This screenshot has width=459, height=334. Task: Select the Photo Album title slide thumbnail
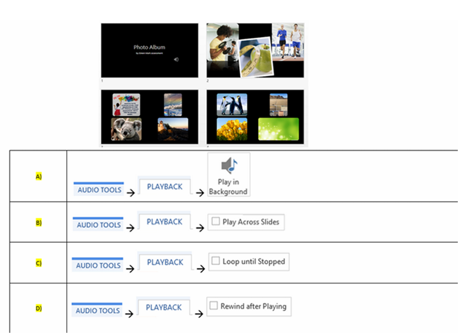(149, 50)
